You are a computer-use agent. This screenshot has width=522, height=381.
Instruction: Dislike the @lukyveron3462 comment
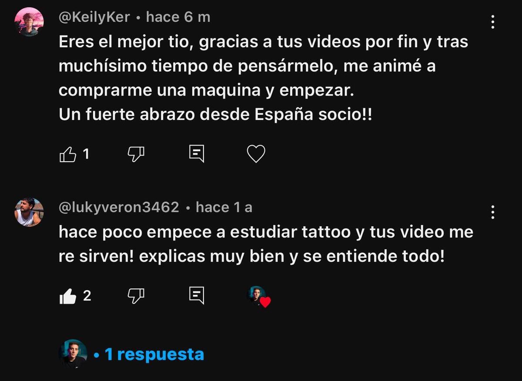coord(136,296)
